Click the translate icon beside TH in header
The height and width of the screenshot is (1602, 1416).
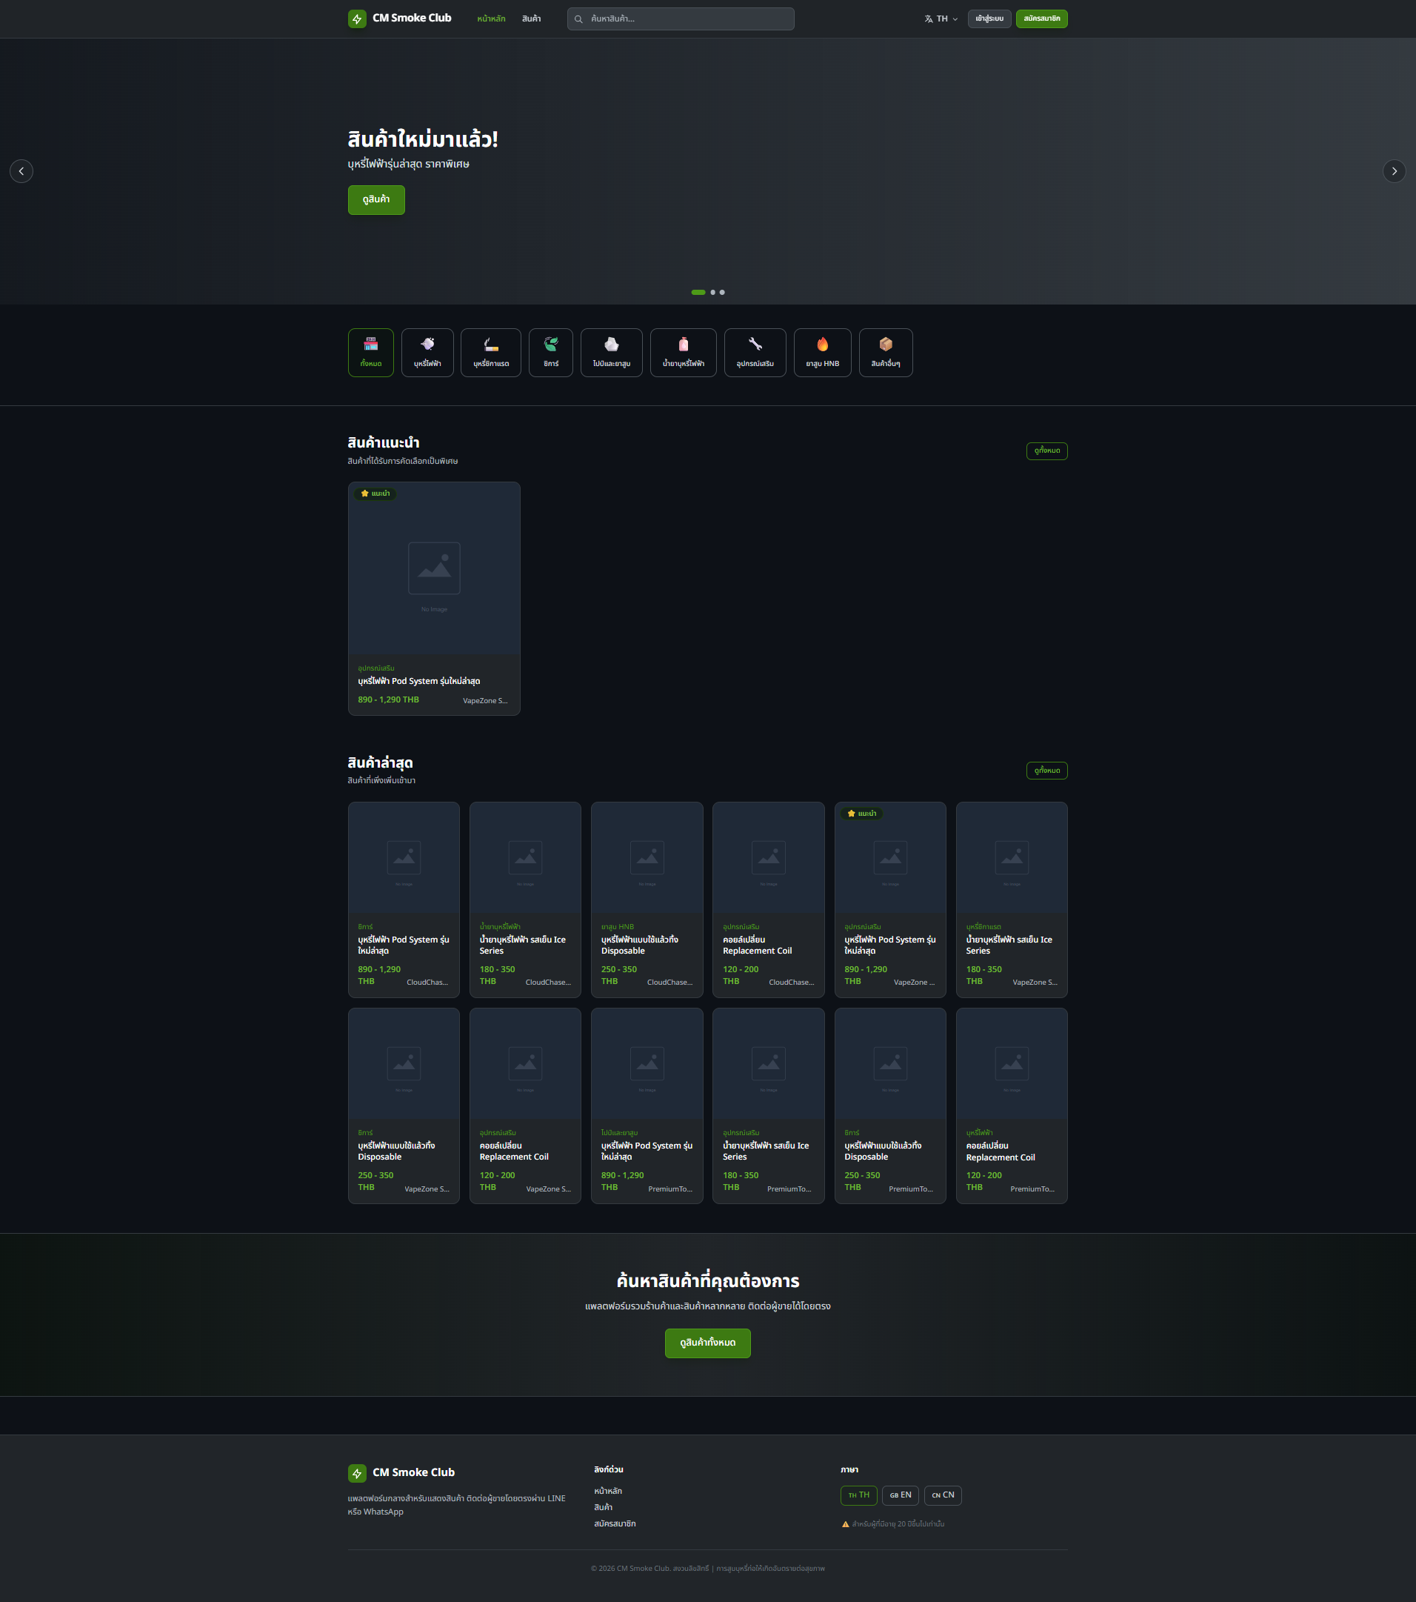(929, 19)
